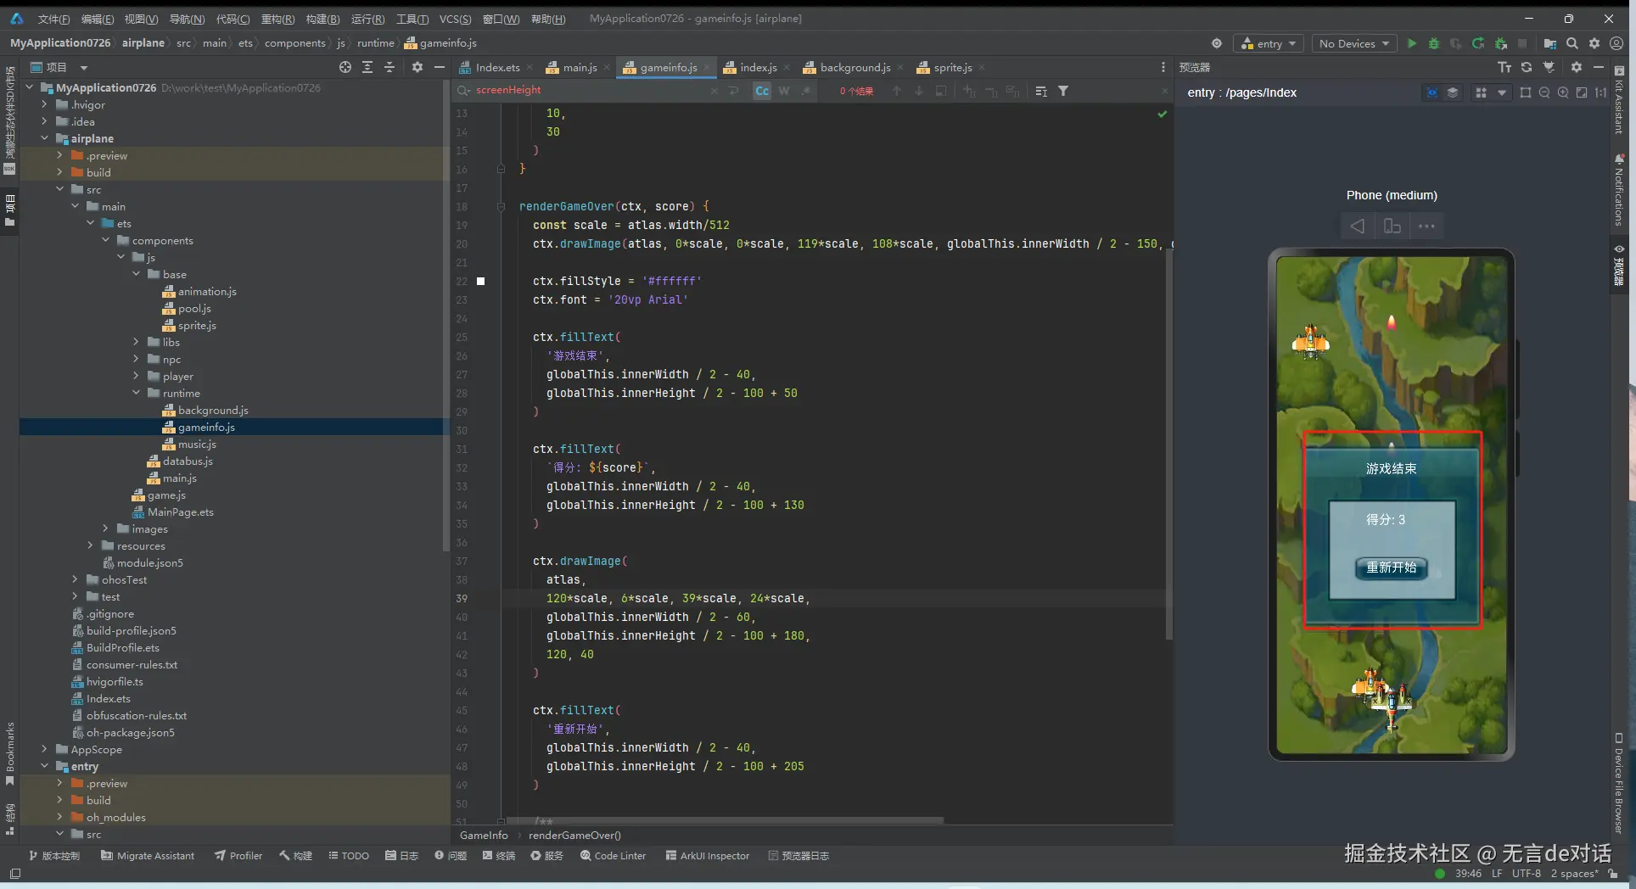This screenshot has width=1636, height=889.
Task: Click the search filter funnel icon
Action: pyautogui.click(x=1063, y=91)
